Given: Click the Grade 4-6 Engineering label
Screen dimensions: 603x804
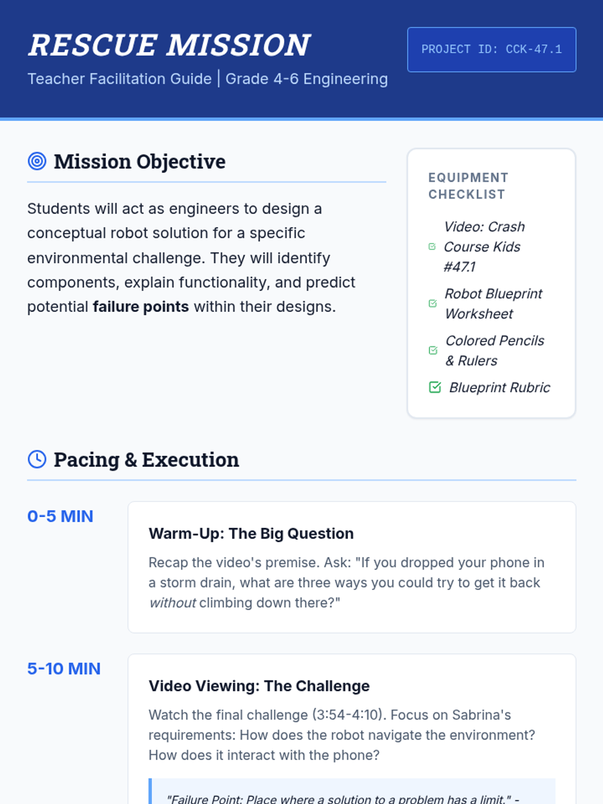Looking at the screenshot, I should point(307,78).
